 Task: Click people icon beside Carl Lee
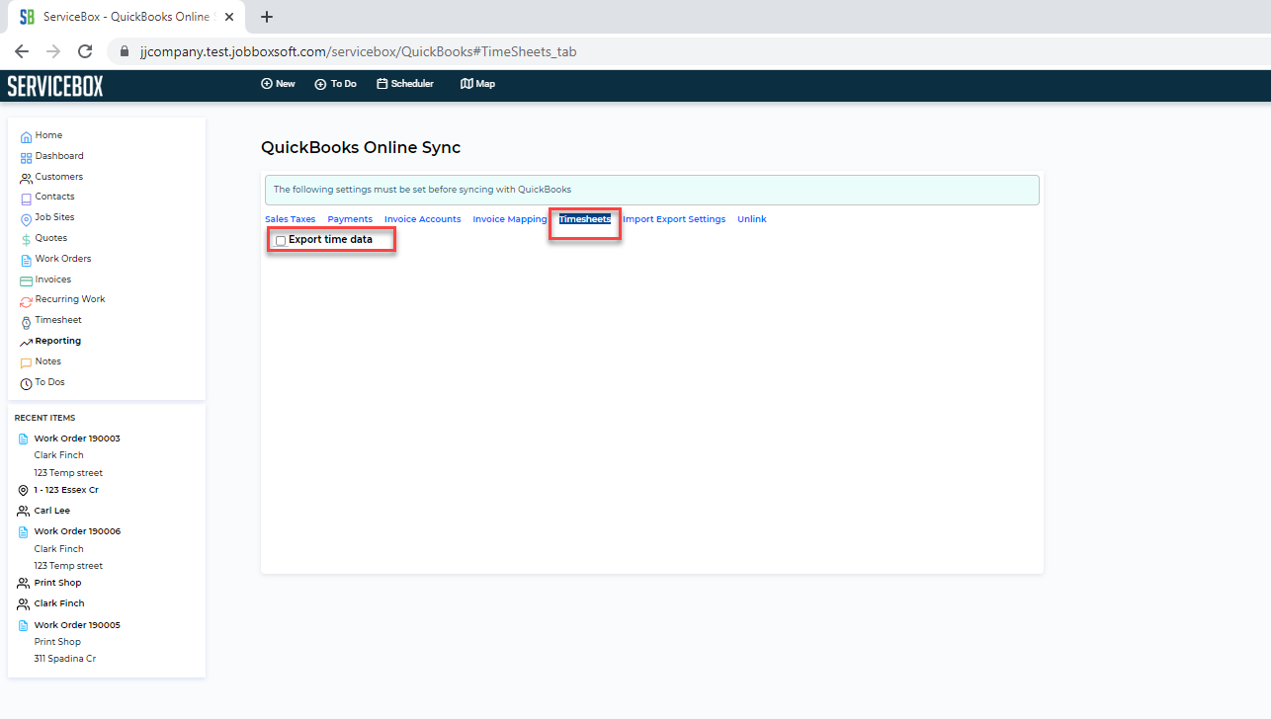(24, 512)
